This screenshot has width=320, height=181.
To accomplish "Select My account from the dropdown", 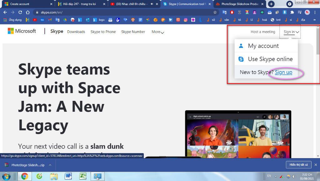I will click(266, 46).
